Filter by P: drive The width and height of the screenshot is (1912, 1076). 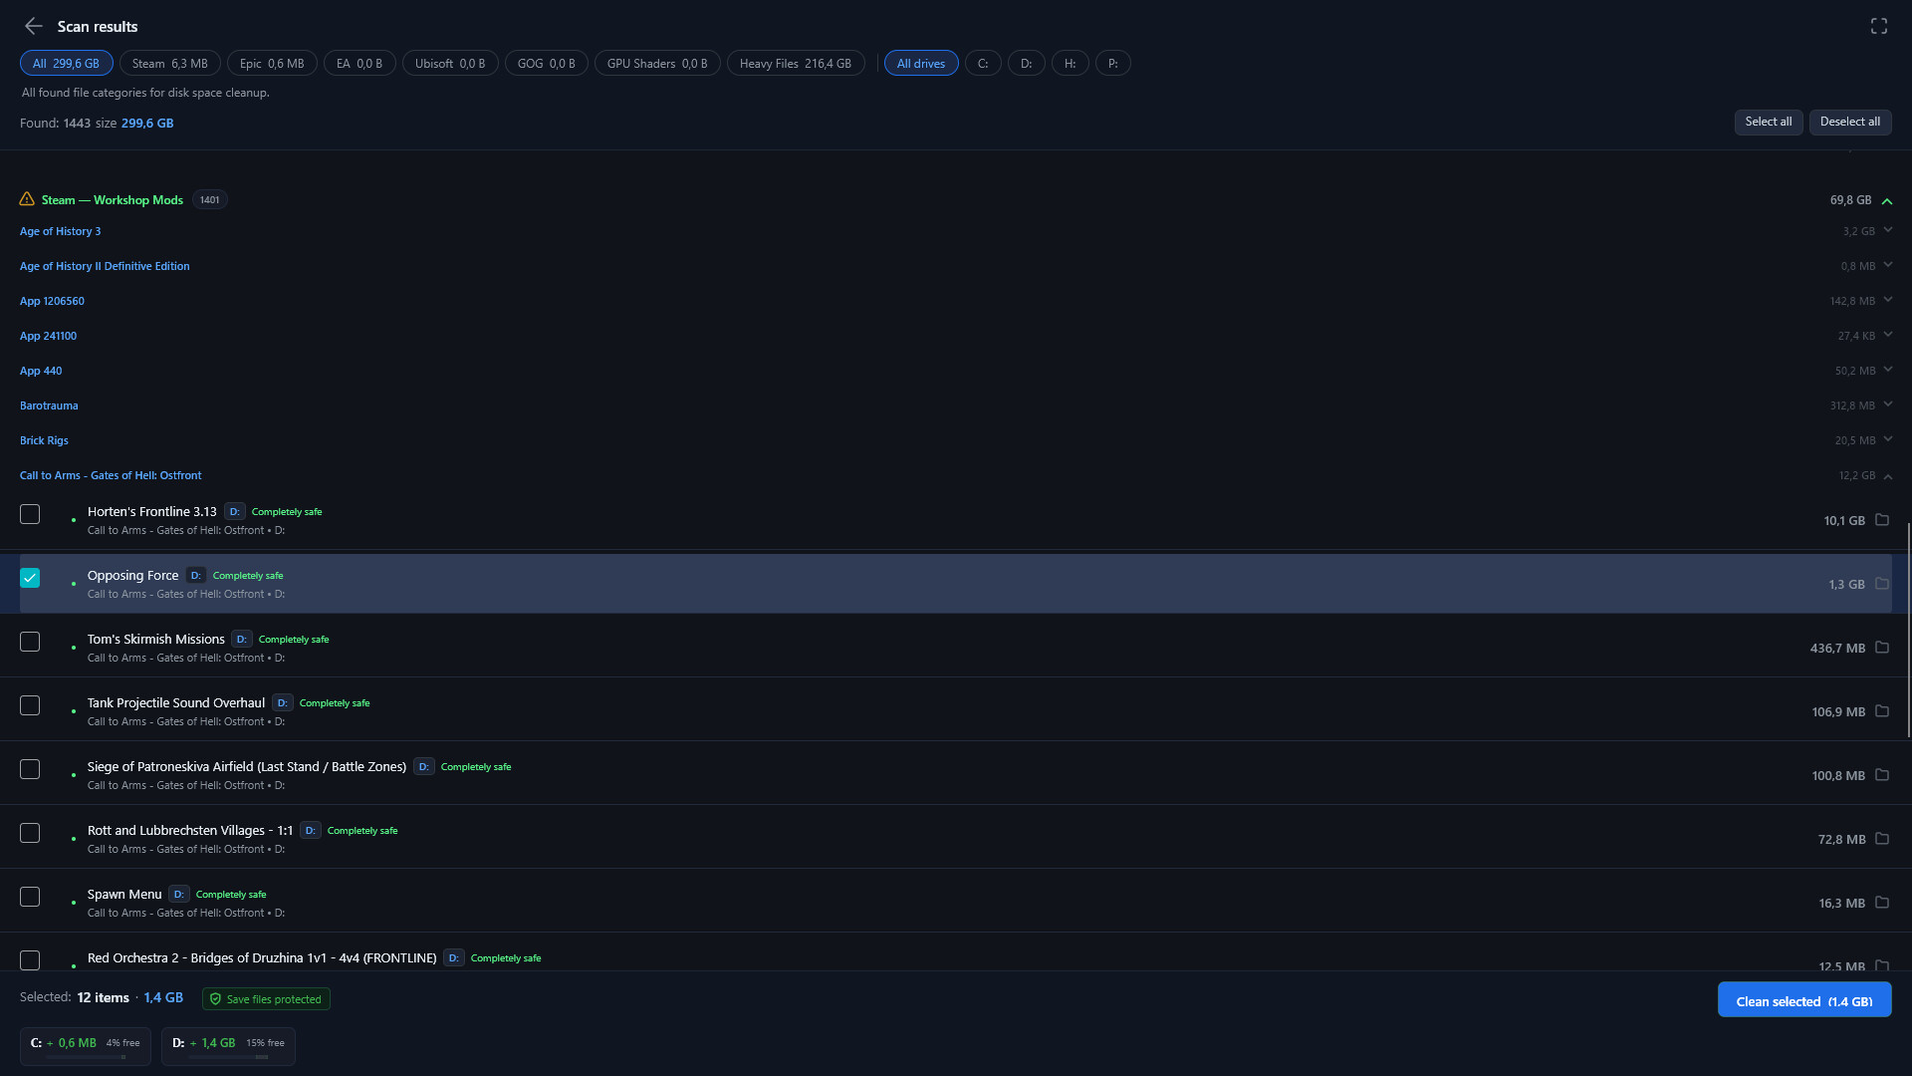(1113, 63)
